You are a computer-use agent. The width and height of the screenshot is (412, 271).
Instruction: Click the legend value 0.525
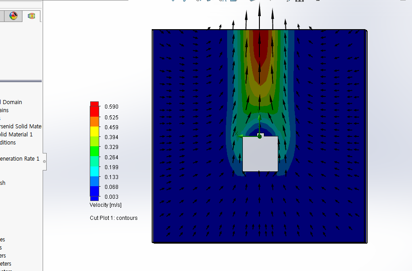coord(111,118)
